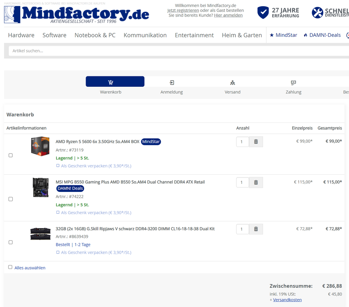
Task: Click the Einzelpreis column header
Action: tap(302, 128)
